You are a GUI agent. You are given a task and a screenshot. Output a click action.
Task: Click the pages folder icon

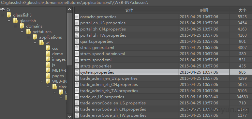point(48,76)
